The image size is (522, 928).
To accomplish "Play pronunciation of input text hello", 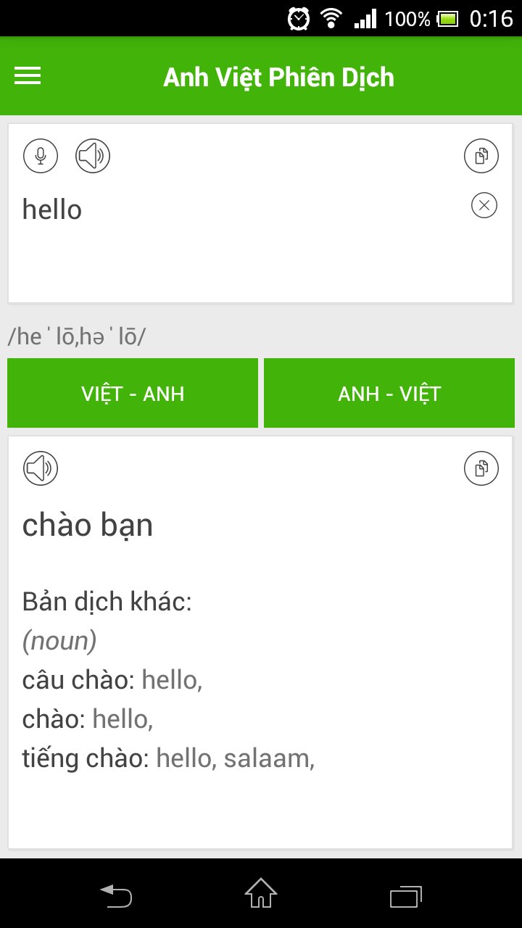I will pyautogui.click(x=93, y=156).
